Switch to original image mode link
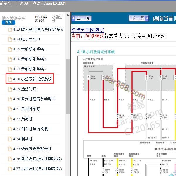This screenshot has width=176, height=176. point(88,30)
